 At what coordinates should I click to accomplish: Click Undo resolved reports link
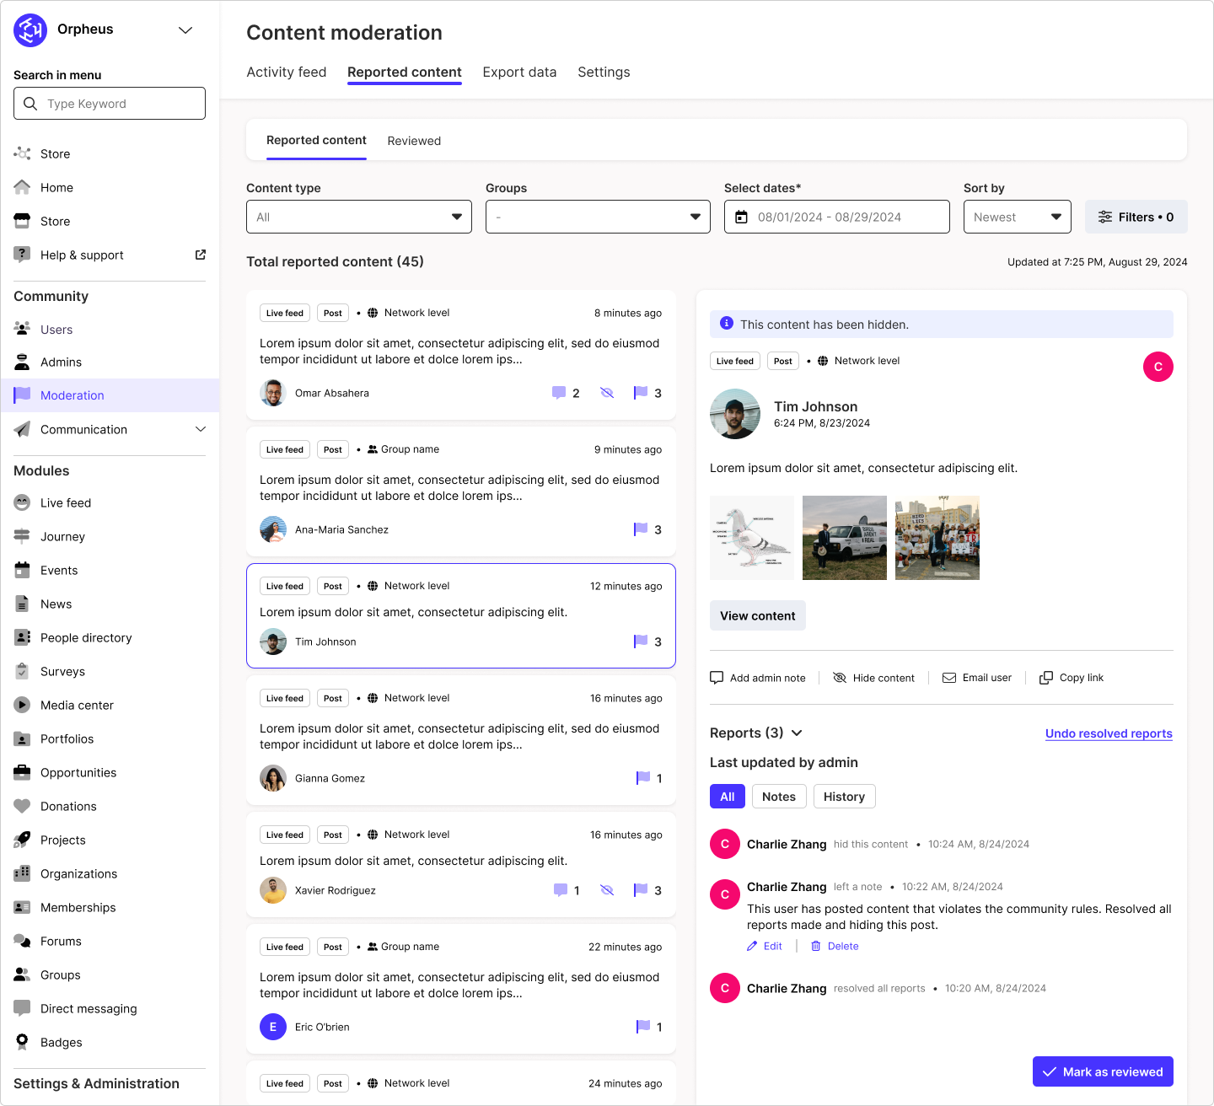pyautogui.click(x=1109, y=733)
